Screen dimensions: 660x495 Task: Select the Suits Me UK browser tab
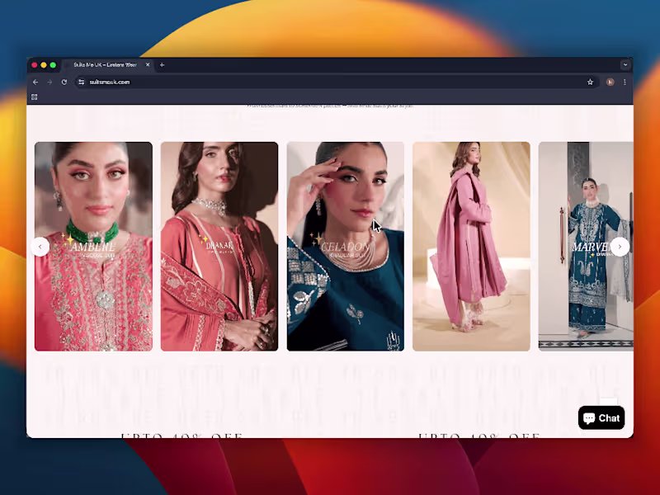coord(107,65)
